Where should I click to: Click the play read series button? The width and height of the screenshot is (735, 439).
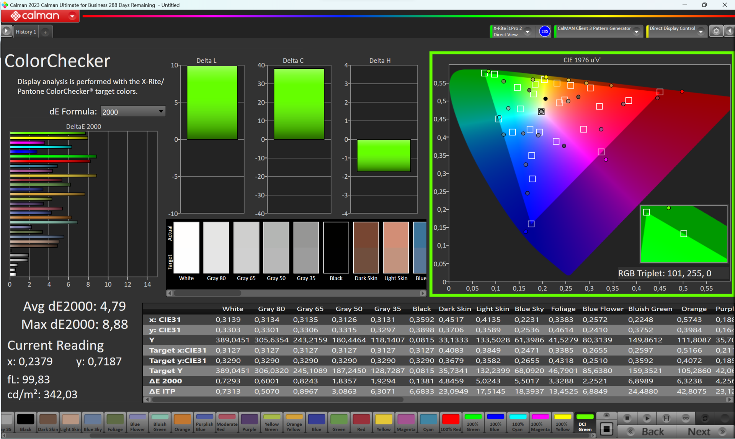647,418
